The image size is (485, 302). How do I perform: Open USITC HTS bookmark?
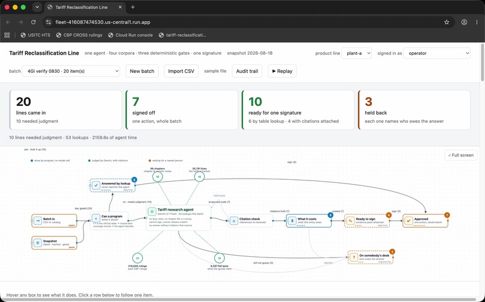36,35
